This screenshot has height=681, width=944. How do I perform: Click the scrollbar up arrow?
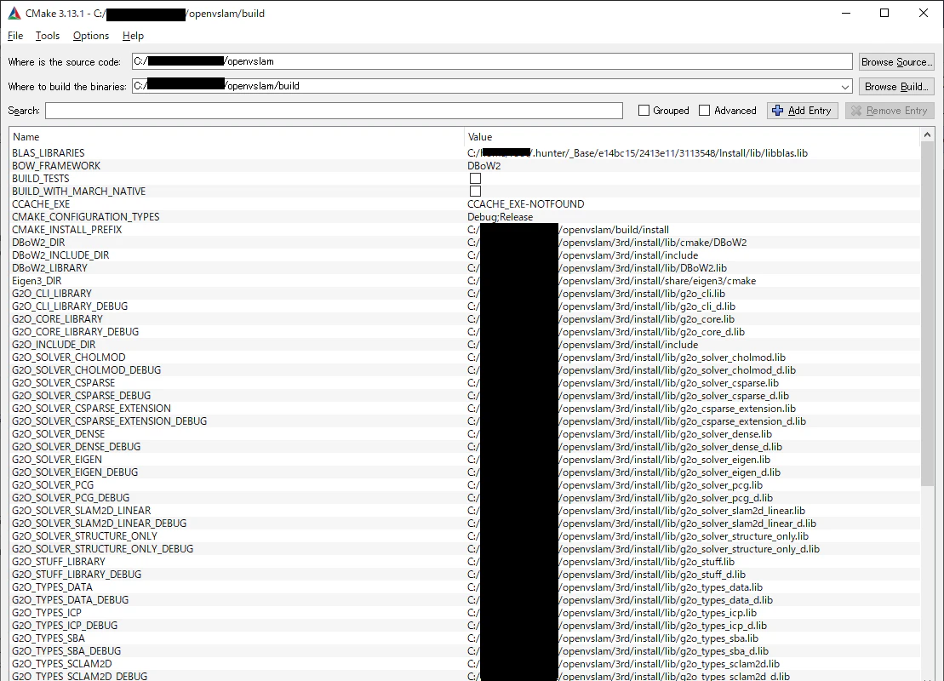[927, 134]
